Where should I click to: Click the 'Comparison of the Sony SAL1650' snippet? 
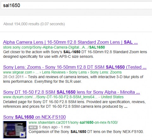click(86, 132)
